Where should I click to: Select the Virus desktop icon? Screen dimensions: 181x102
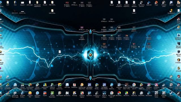15,3
